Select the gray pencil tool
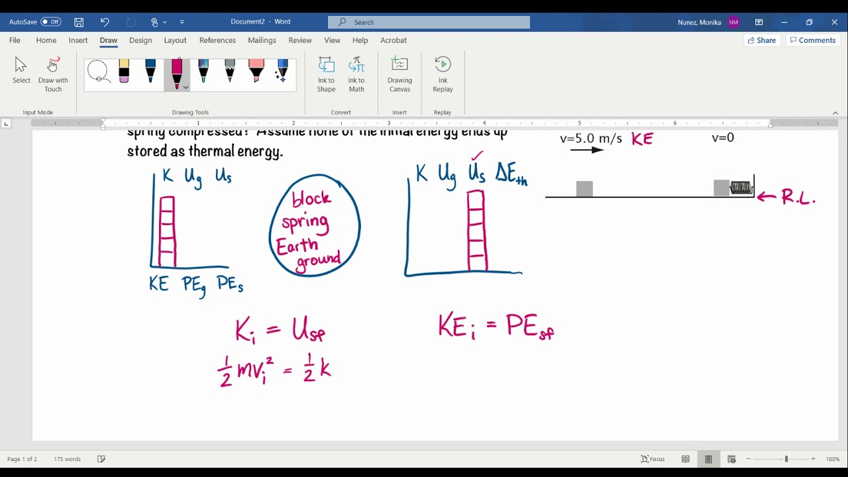 click(230, 71)
